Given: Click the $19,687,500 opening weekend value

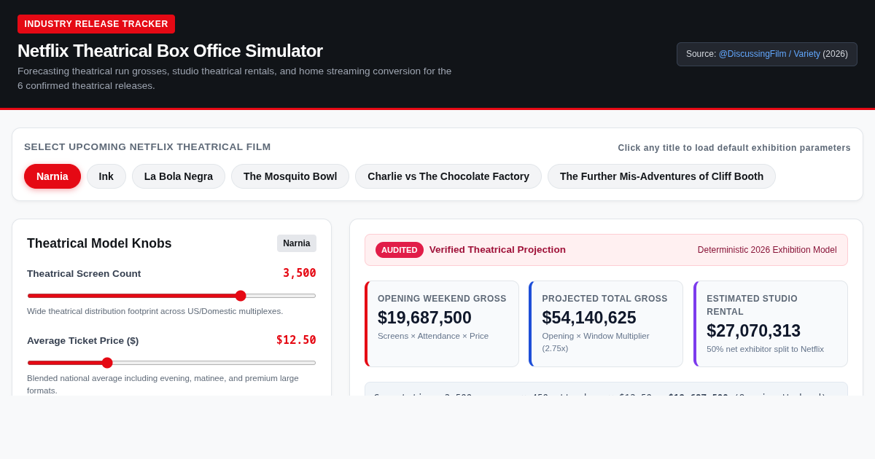Looking at the screenshot, I should point(424,318).
